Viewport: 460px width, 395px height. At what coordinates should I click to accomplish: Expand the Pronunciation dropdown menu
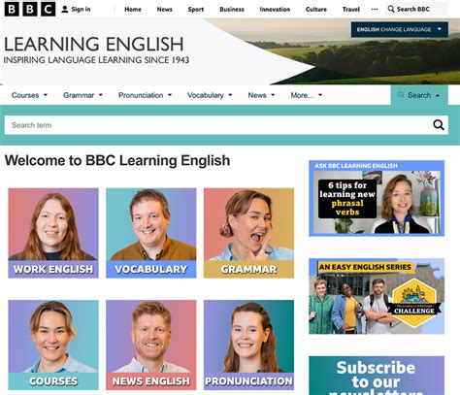[145, 95]
